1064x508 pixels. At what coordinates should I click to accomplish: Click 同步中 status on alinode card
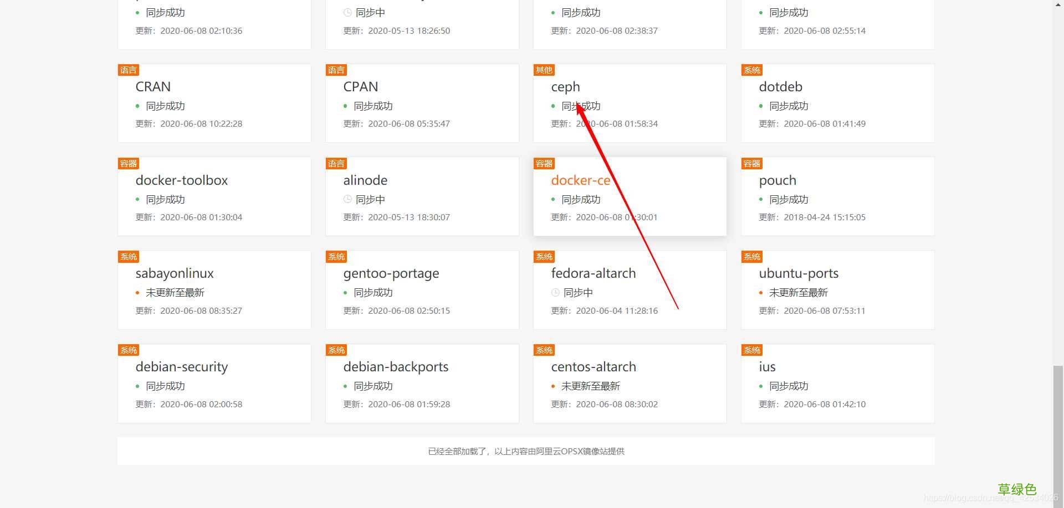(370, 199)
